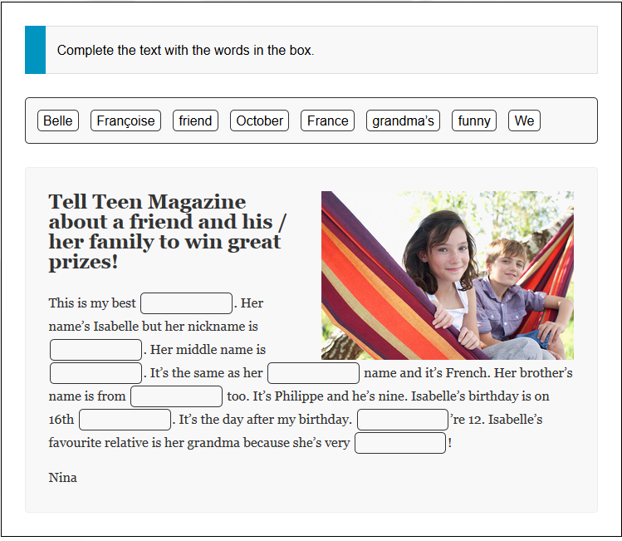Click blank before 'Her middle name is'

pyautogui.click(x=96, y=350)
